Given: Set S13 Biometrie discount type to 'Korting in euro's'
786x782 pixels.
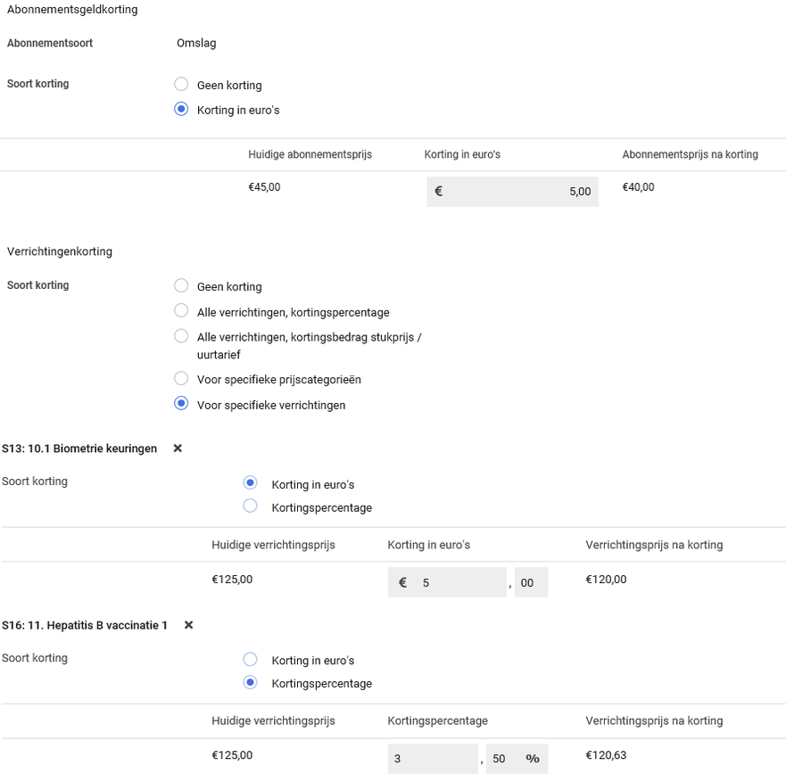Looking at the screenshot, I should pyautogui.click(x=251, y=483).
